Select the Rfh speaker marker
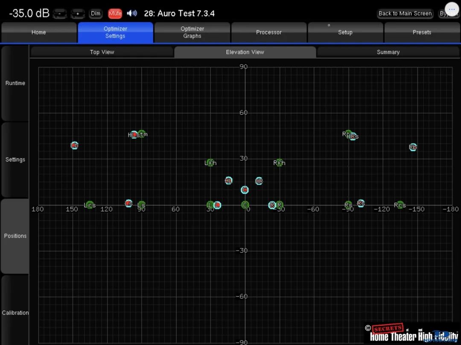The height and width of the screenshot is (345, 461). coord(279,163)
